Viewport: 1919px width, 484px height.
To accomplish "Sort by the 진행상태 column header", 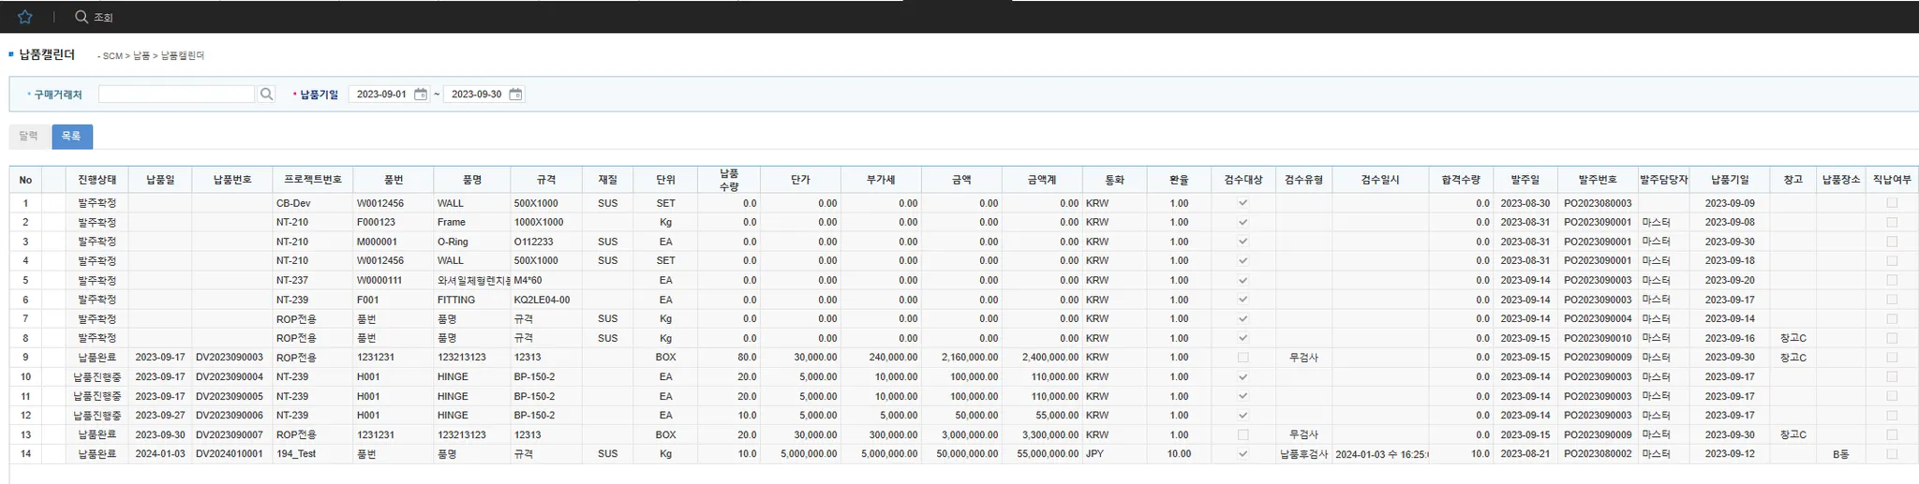I will click(x=97, y=180).
